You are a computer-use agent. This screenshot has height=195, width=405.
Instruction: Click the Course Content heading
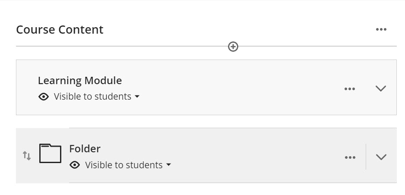(x=60, y=30)
